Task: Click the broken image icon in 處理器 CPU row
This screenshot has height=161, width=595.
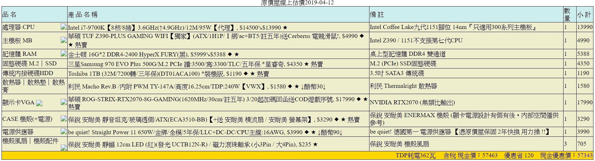Action: coord(64,27)
